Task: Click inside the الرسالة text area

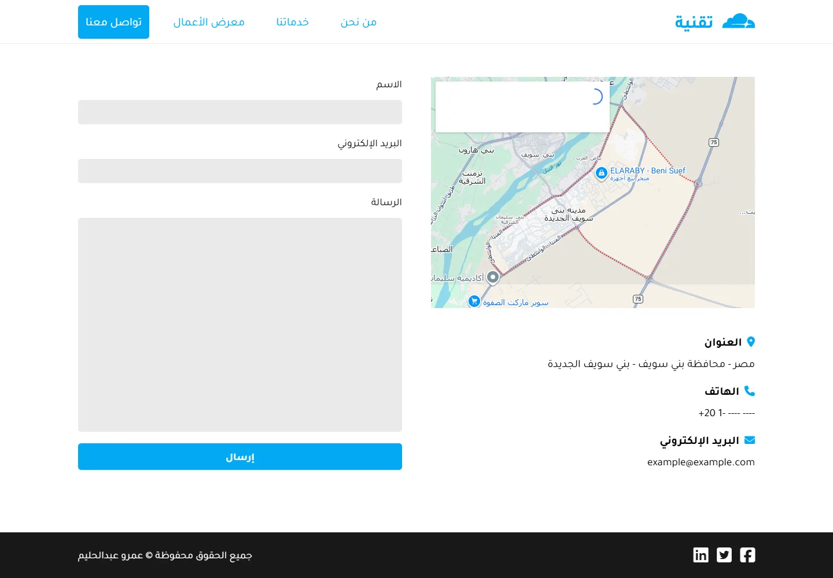Action: pyautogui.click(x=240, y=325)
